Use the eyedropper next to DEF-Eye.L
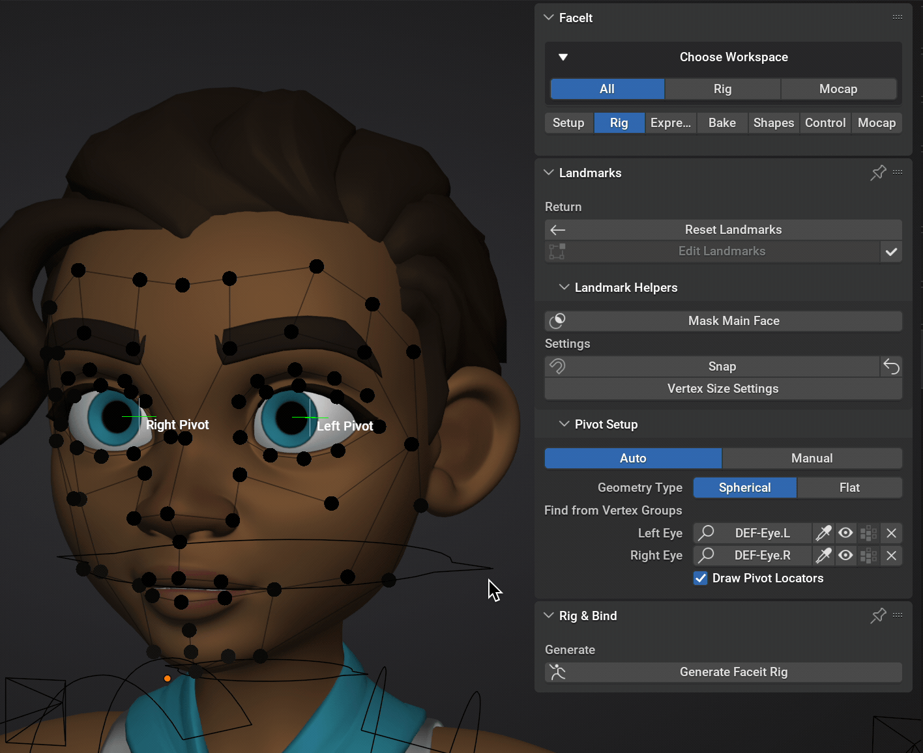 [823, 533]
